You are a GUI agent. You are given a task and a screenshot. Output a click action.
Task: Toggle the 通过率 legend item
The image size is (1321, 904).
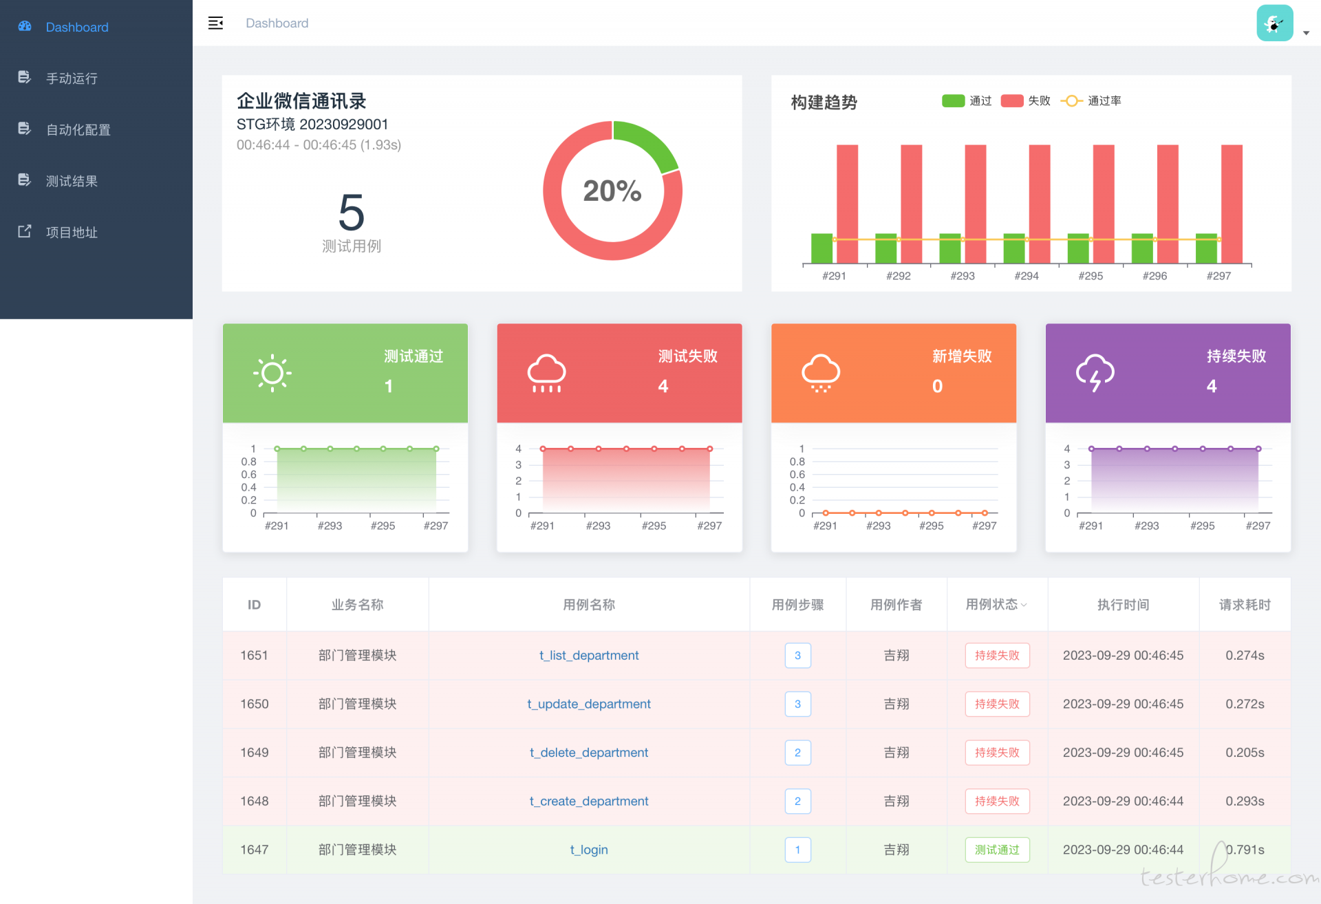click(x=1091, y=101)
